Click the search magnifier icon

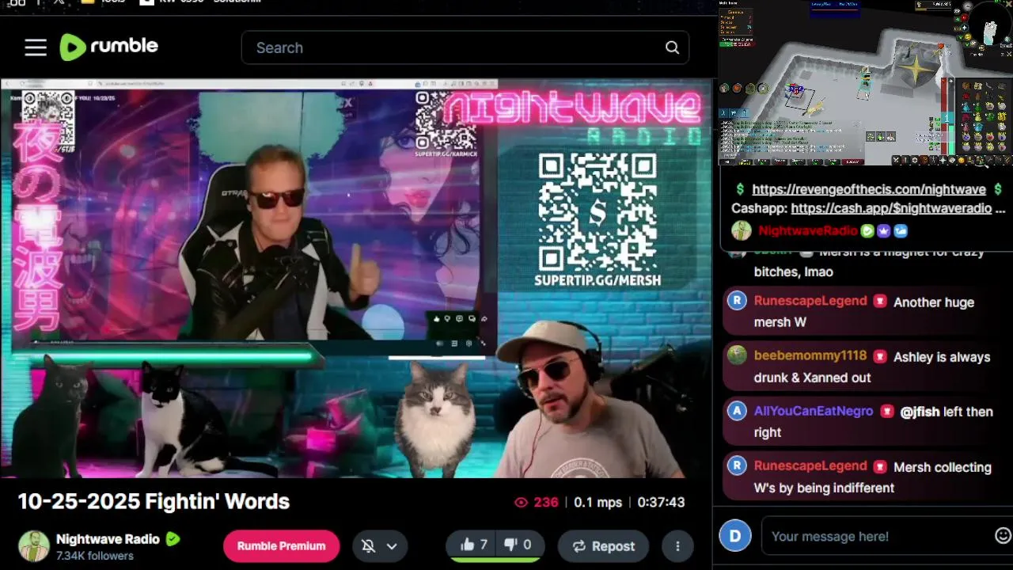pyautogui.click(x=672, y=47)
